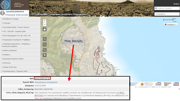Open Google Street View menu item
Image resolution: width=180 pixels, height=101 pixels.
20,67
